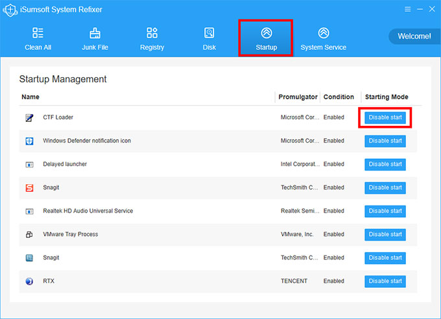The height and width of the screenshot is (319, 441).
Task: Click the red Snagit icon
Action: (x=29, y=187)
